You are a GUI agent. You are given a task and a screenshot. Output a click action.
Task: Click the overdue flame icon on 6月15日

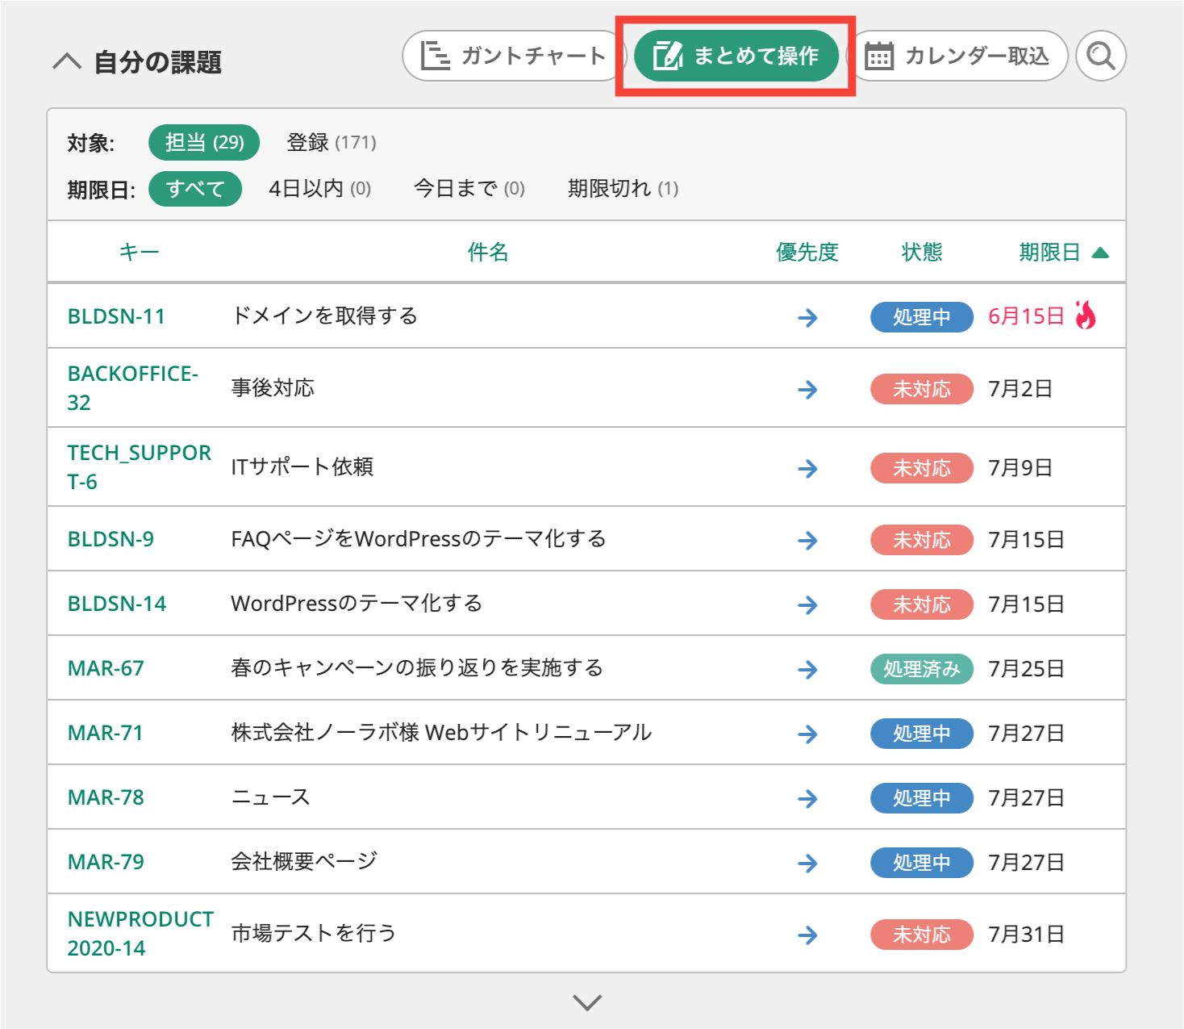pos(1086,316)
